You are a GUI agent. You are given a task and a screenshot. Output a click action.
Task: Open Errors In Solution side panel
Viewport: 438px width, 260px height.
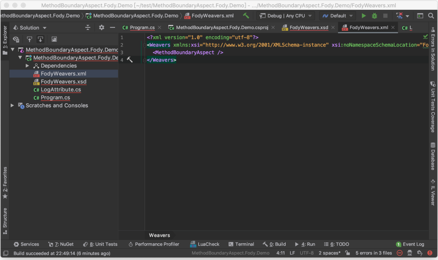coord(433,49)
